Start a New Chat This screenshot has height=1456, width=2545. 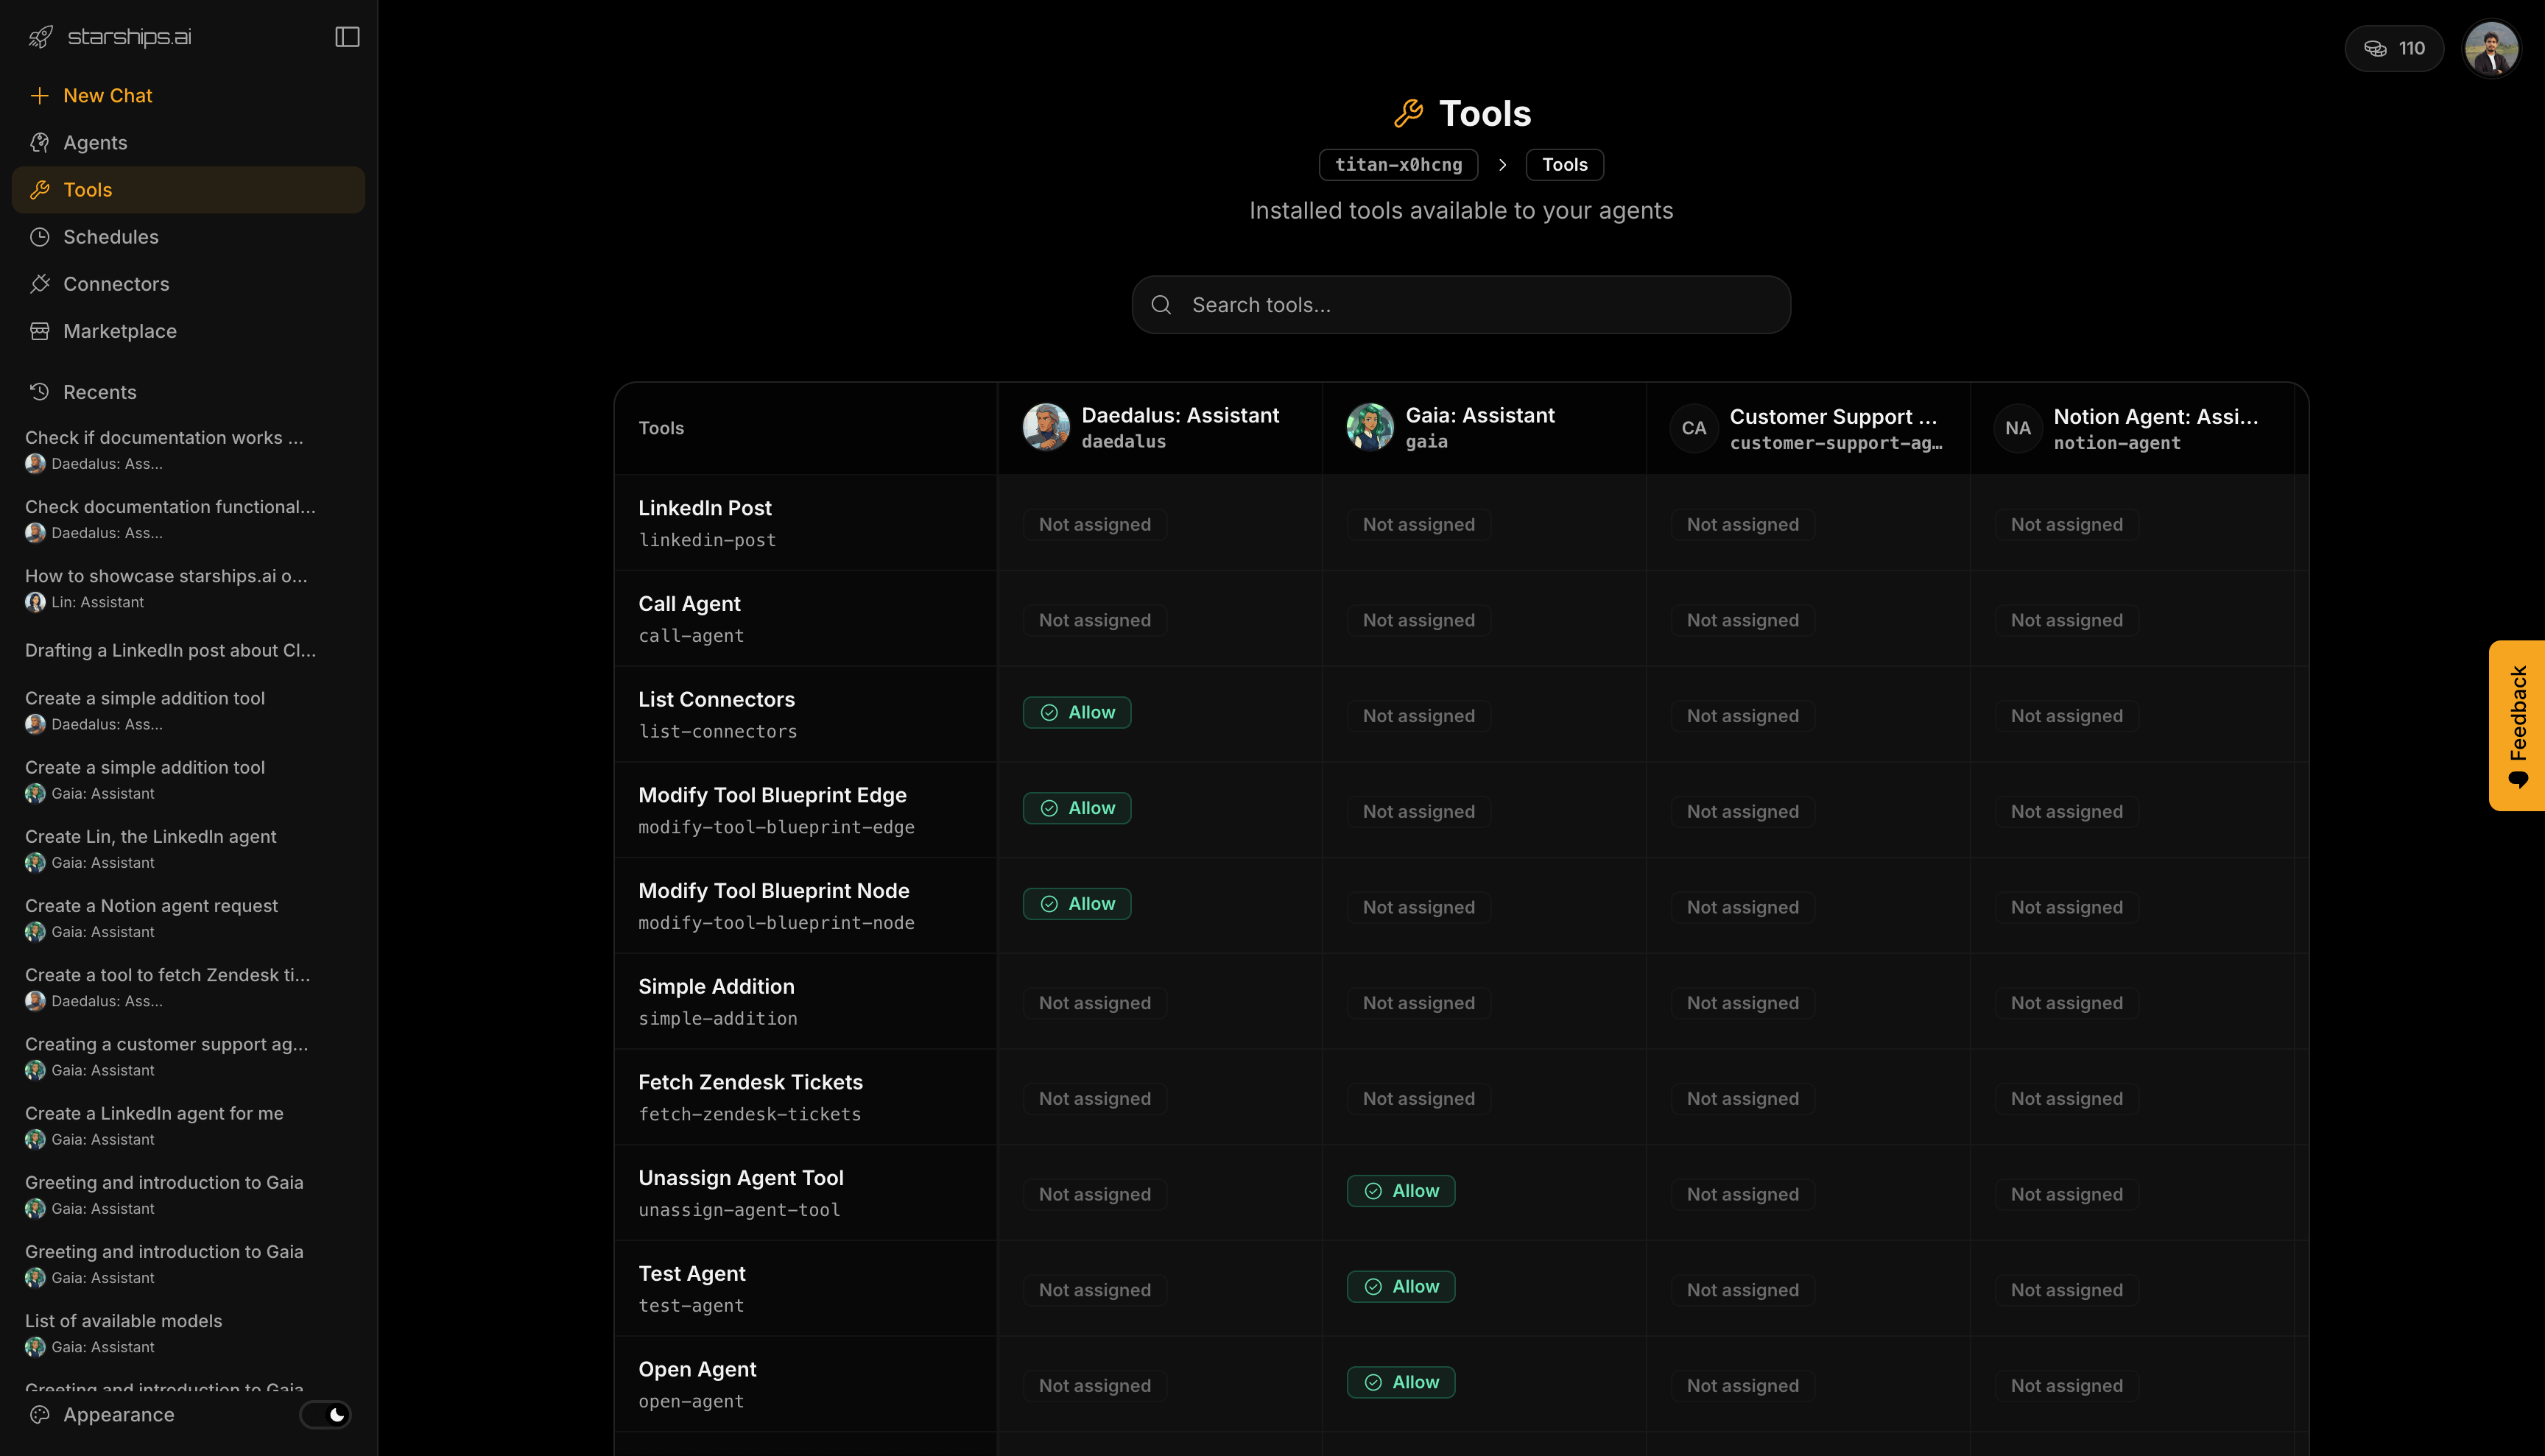107,96
